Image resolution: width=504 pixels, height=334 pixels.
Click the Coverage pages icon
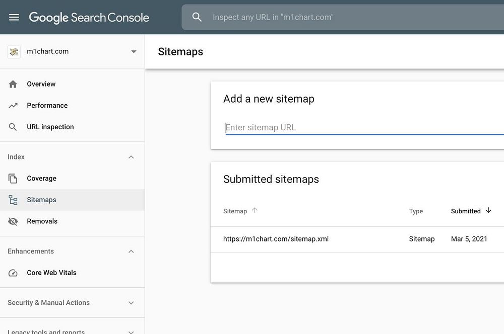[13, 179]
